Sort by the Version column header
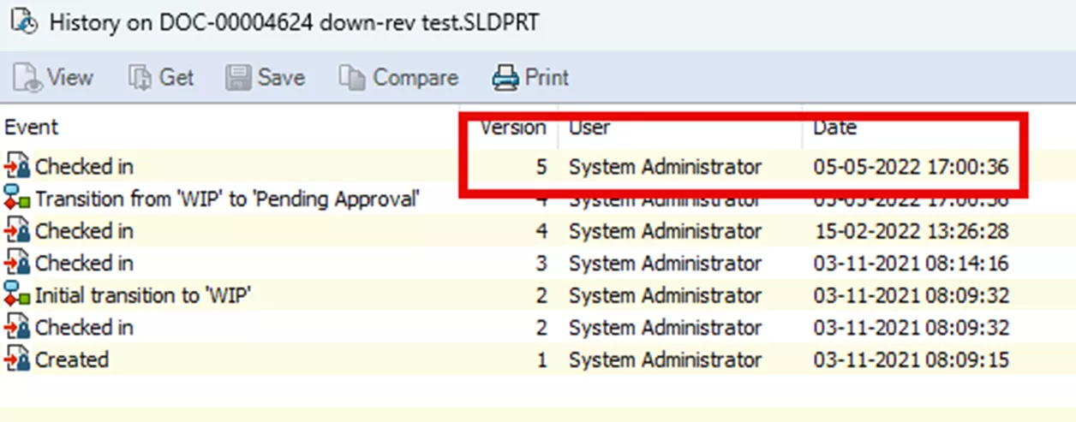The width and height of the screenshot is (1076, 422). 512,128
